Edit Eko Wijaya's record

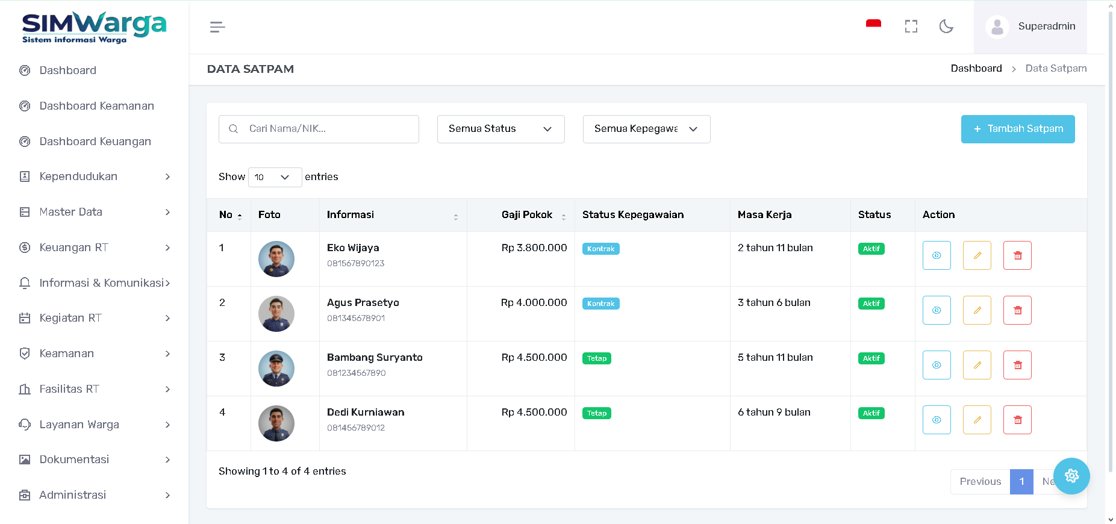[977, 255]
